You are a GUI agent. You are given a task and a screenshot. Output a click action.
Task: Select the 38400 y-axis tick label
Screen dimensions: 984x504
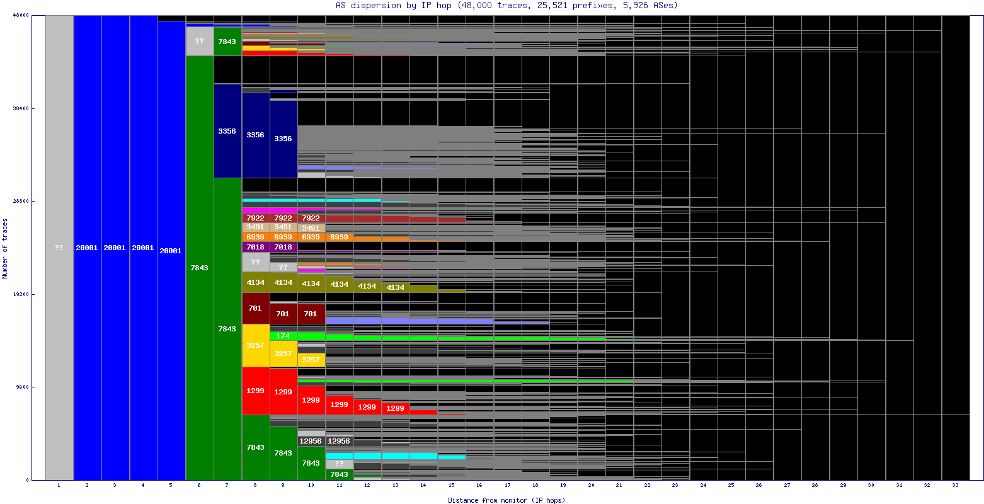21,108
